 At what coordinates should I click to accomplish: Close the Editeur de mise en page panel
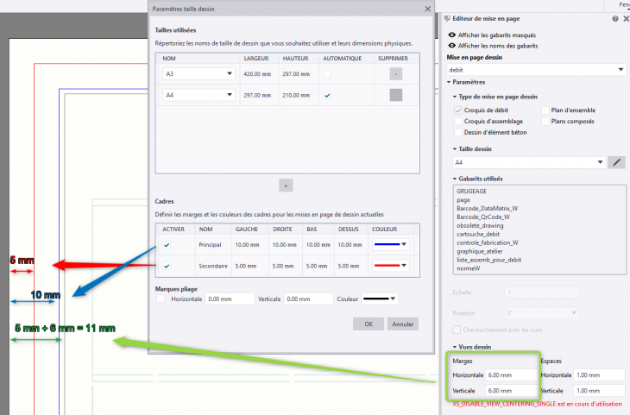626,19
